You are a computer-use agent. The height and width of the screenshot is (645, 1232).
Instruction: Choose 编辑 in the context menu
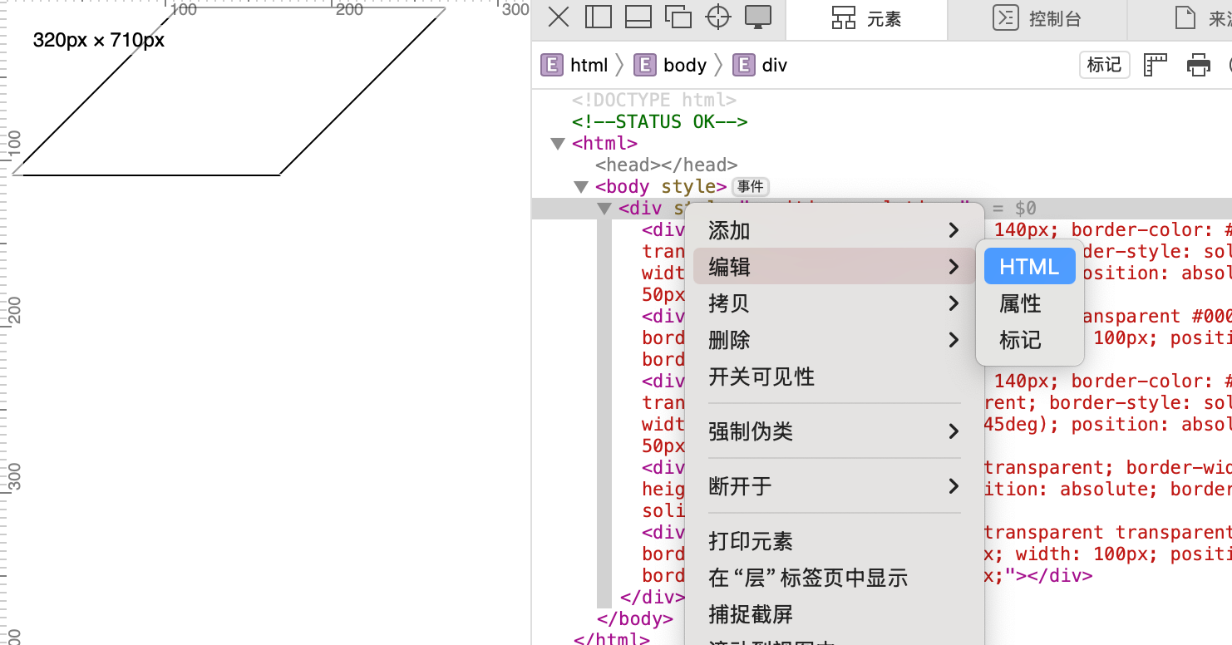[834, 267]
